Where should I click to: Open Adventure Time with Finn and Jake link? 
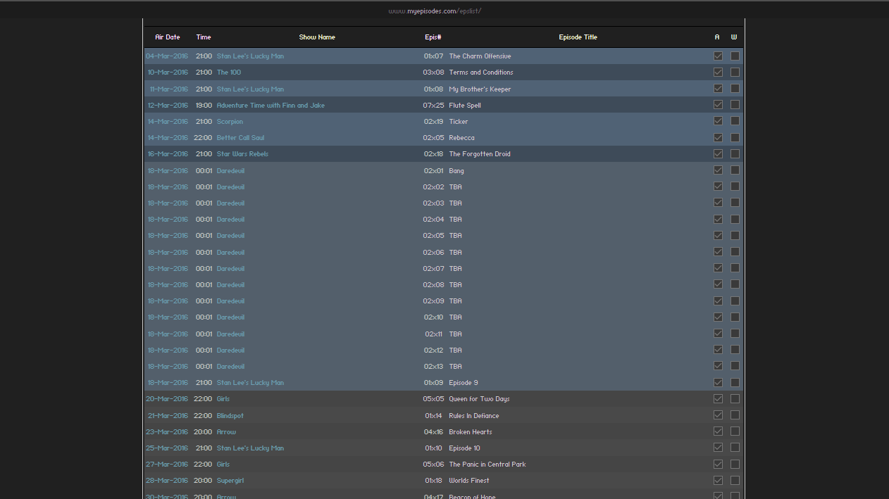271,106
